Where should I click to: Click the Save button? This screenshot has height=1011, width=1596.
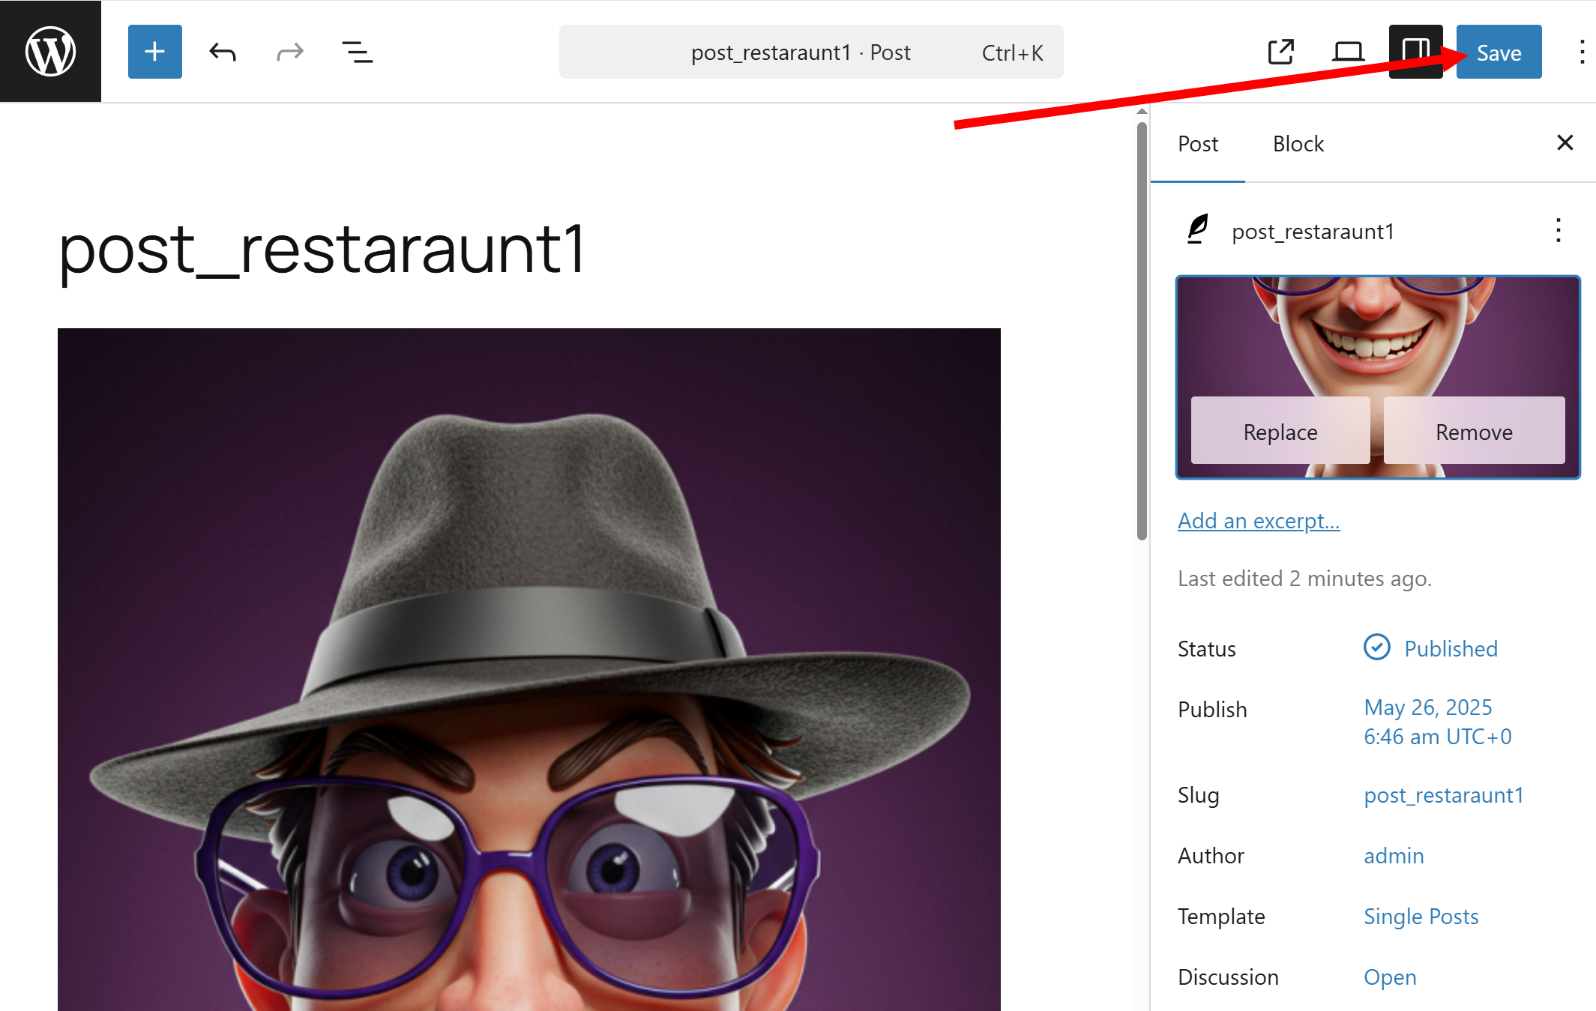[x=1498, y=52]
